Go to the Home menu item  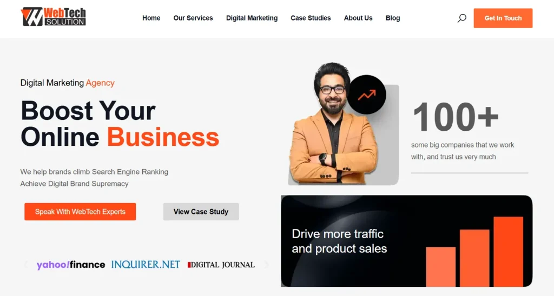pyautogui.click(x=151, y=18)
